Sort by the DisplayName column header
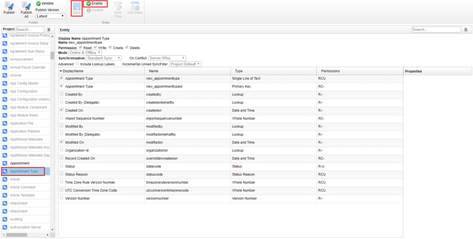The height and width of the screenshot is (239, 473). [101, 71]
